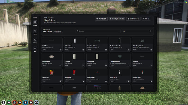The height and width of the screenshot is (105, 188).
Task: Pick the Trailr Fridge thumbnail
Action: coord(97,56)
